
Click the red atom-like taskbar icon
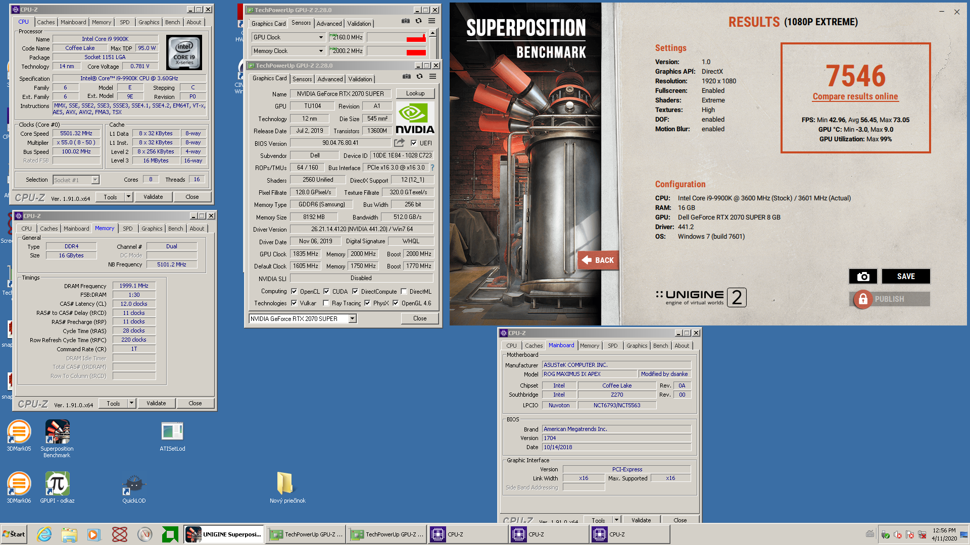click(120, 534)
